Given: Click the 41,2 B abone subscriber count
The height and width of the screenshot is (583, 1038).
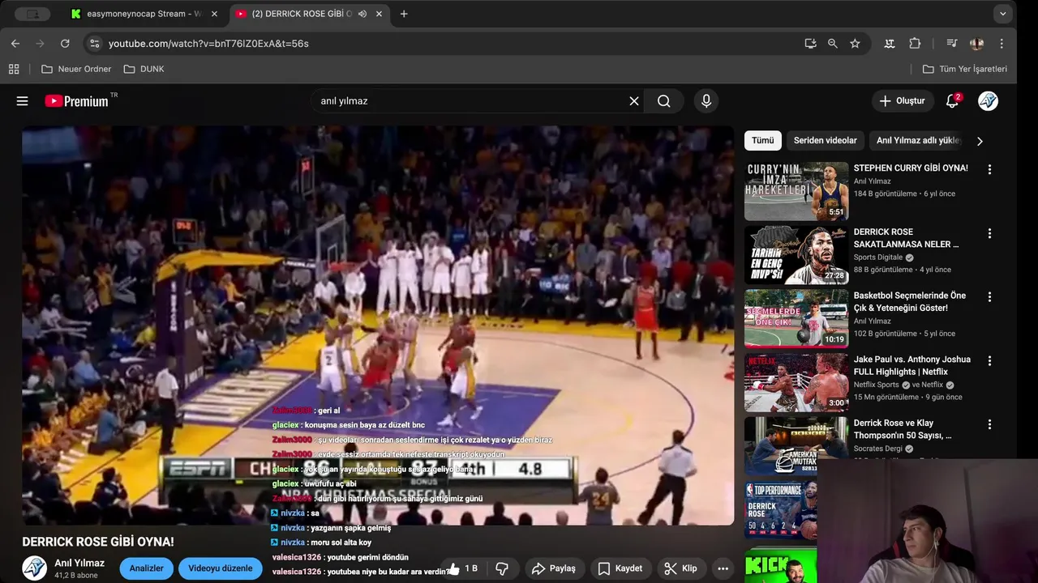Looking at the screenshot, I should (76, 576).
